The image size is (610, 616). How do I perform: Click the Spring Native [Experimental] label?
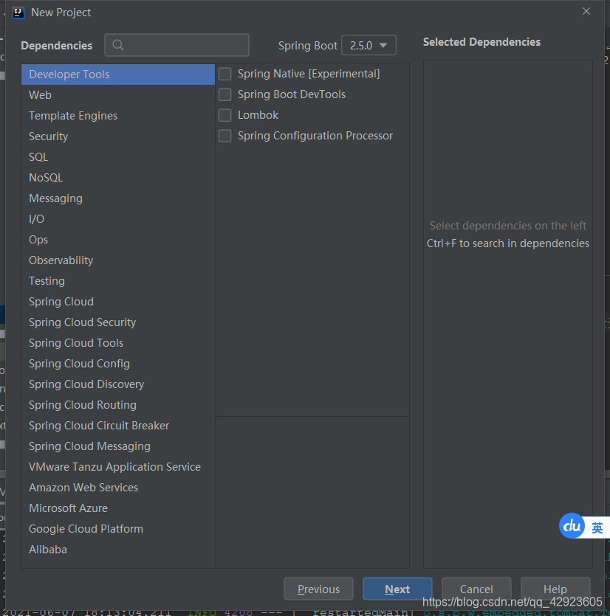[309, 74]
